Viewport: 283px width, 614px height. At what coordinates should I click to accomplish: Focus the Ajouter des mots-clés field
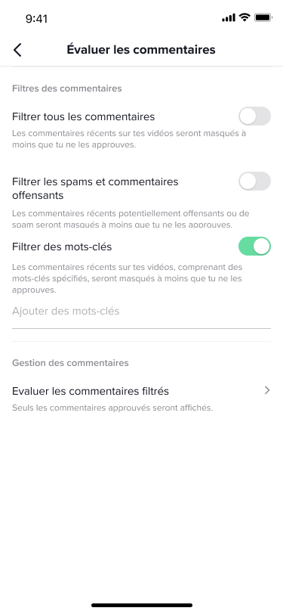[142, 314]
